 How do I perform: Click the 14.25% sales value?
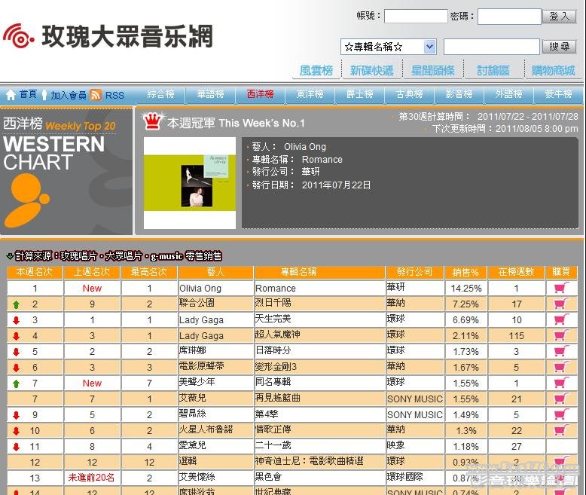[466, 289]
